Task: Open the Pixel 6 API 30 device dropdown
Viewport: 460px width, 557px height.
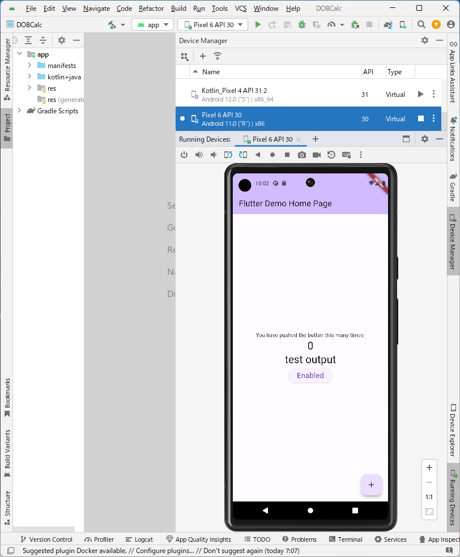Action: [212, 24]
